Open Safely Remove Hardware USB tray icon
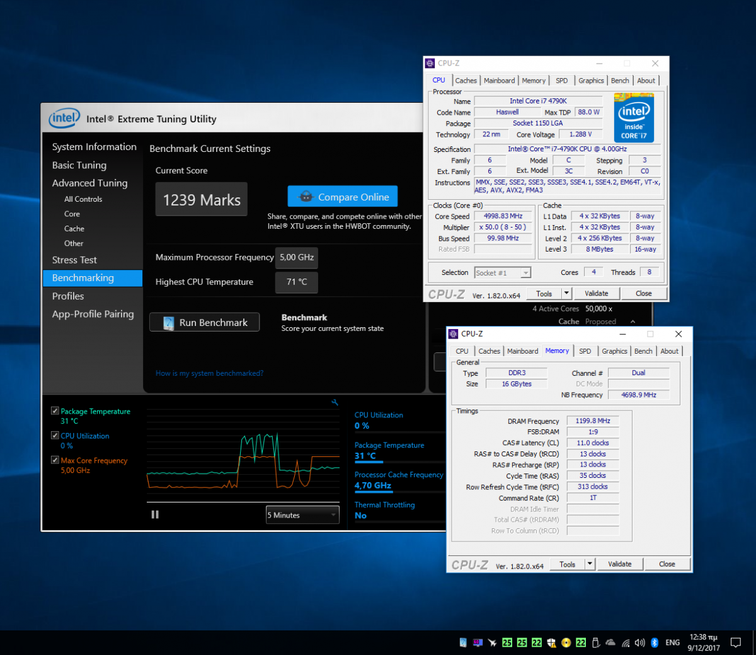The image size is (756, 655). [x=596, y=643]
